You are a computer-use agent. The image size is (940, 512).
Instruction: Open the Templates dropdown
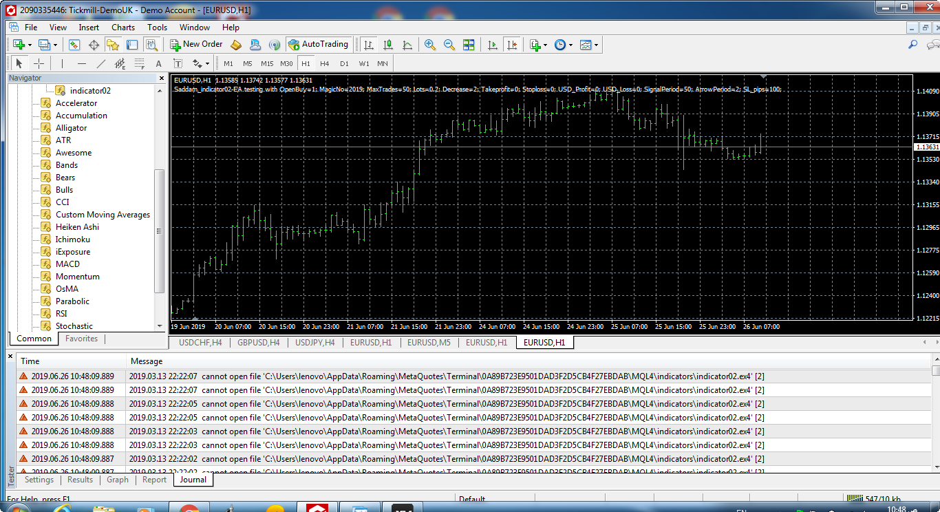pos(589,45)
